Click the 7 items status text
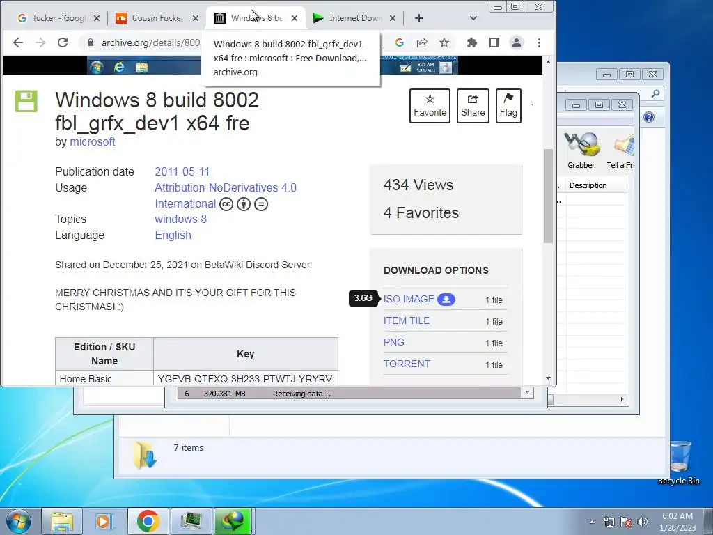This screenshot has width=713, height=535. tap(188, 448)
